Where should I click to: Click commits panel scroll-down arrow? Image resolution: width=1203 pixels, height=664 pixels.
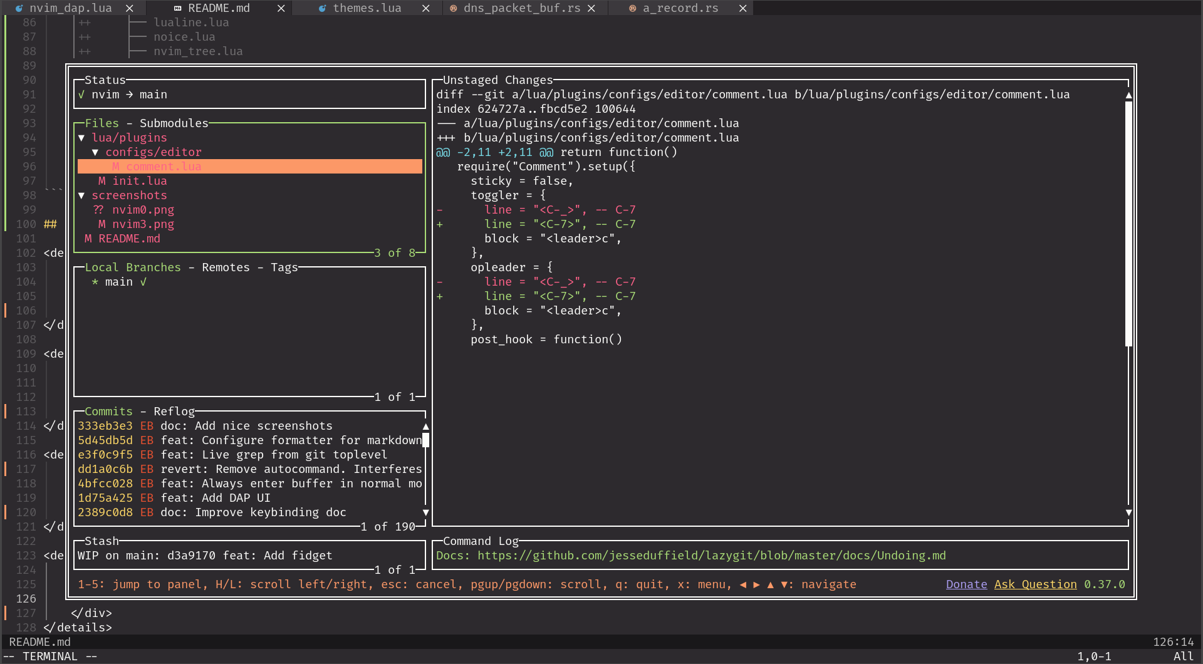pos(426,512)
